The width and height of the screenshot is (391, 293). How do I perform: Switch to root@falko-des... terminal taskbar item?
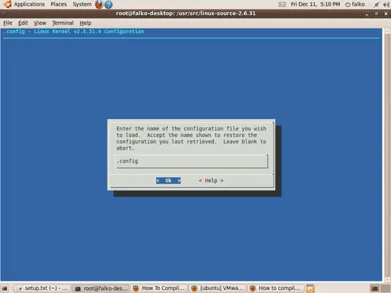(x=101, y=288)
